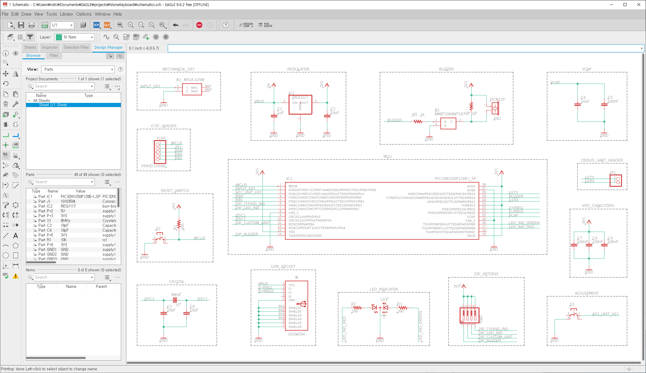Save the schematic with the floppy disk icon
The image size is (646, 373).
click(21, 25)
